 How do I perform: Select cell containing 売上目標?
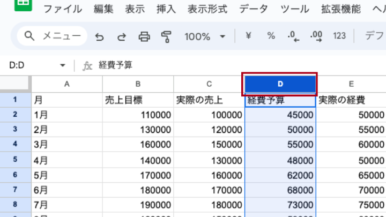coord(137,100)
